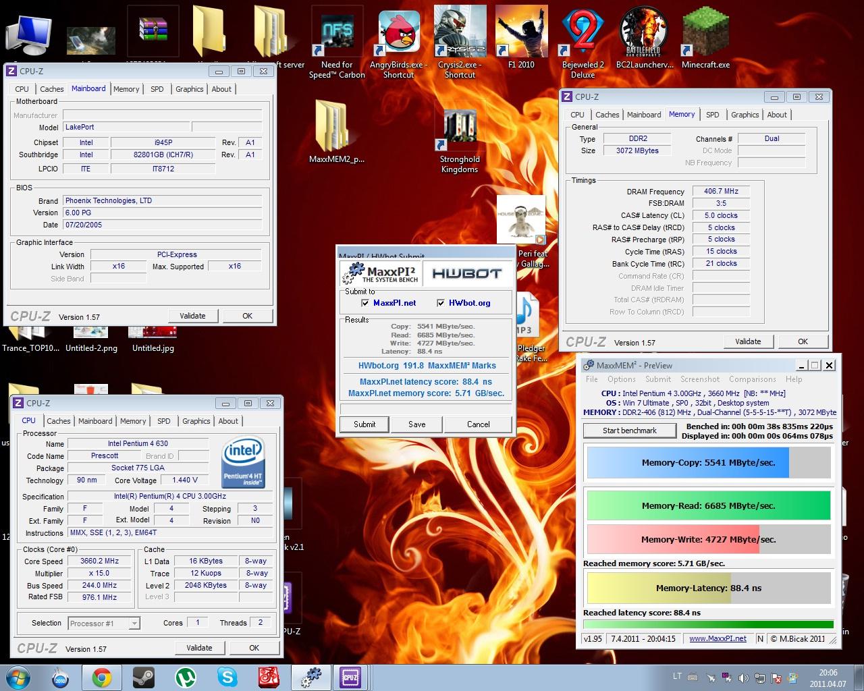The image size is (864, 691).
Task: Click the Intel Pentium 4 HT logo
Action: (244, 463)
